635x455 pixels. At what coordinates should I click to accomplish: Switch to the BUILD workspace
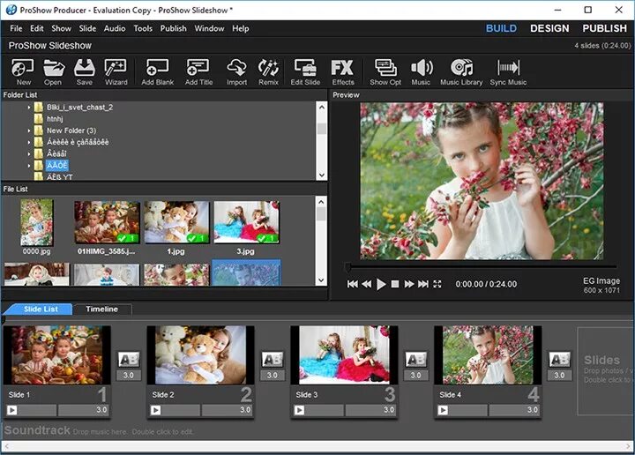[x=501, y=28]
